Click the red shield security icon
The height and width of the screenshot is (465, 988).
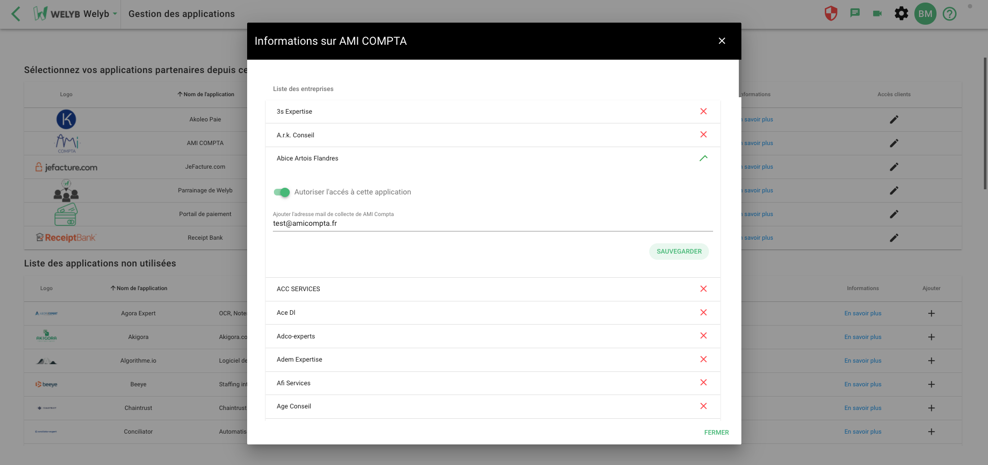click(831, 13)
